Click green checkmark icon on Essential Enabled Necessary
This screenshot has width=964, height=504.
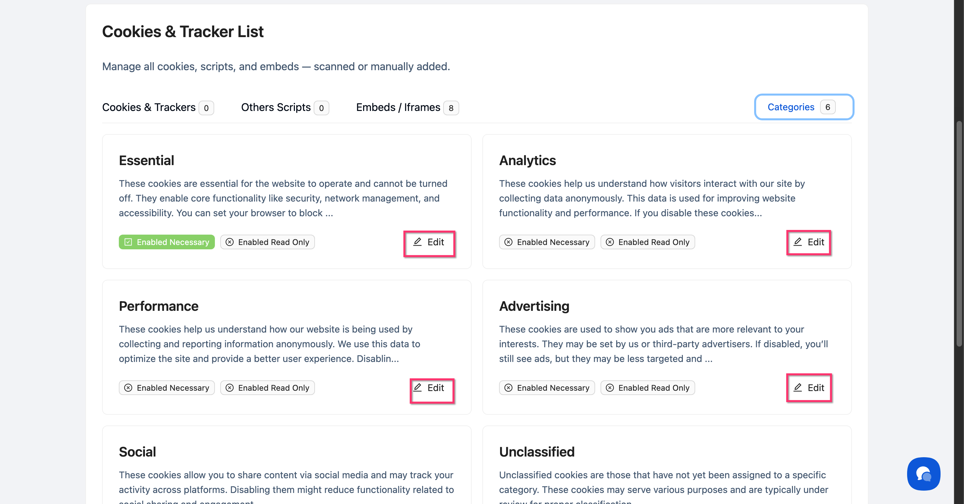(128, 242)
